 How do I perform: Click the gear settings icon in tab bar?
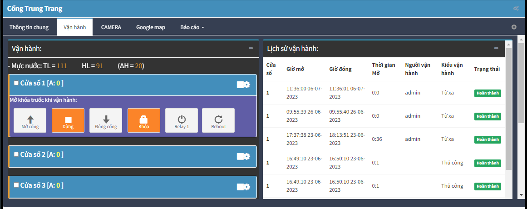click(514, 27)
